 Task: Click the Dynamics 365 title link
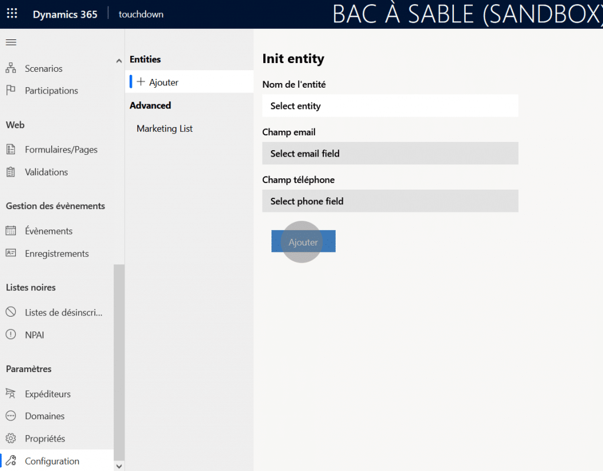[x=65, y=14]
